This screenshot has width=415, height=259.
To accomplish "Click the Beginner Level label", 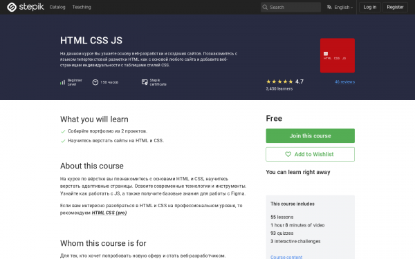I will coord(75,82).
